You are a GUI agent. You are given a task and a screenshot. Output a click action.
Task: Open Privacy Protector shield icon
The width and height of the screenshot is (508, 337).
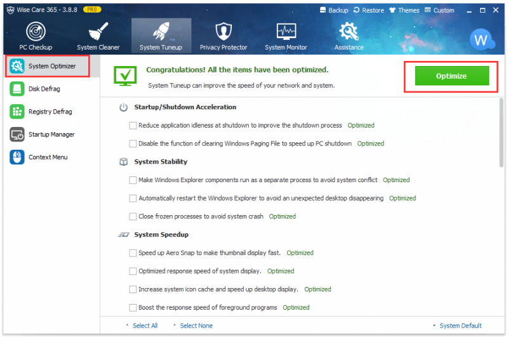224,31
